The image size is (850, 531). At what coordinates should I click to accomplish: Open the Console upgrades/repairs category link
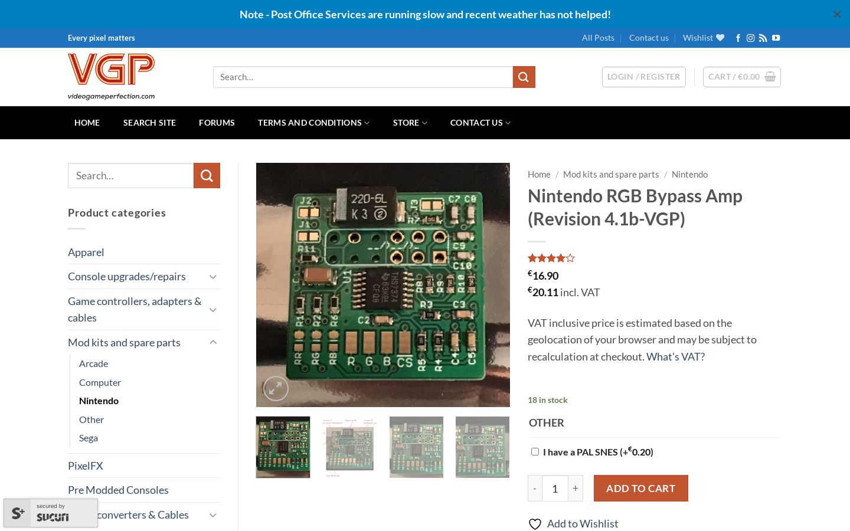[126, 276]
